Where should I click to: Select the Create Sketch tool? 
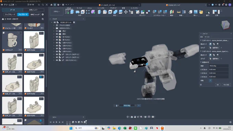tap(67, 12)
